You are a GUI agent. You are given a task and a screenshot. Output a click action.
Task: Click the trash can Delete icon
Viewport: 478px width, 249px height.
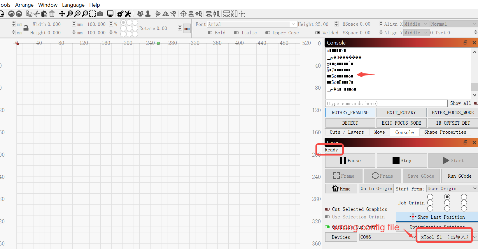52,14
